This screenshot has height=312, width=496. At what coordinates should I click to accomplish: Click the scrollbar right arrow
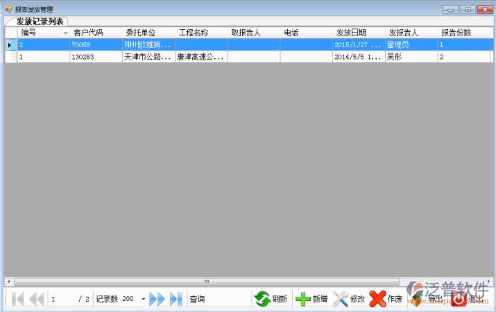[x=489, y=281]
